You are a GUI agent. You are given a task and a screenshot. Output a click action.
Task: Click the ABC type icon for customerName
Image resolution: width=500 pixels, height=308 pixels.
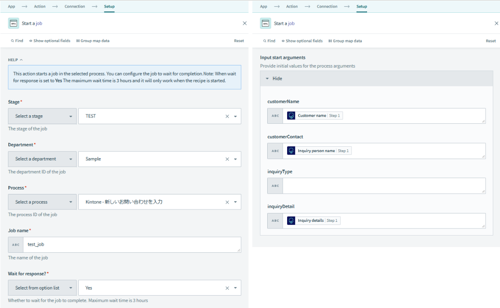[x=275, y=116]
